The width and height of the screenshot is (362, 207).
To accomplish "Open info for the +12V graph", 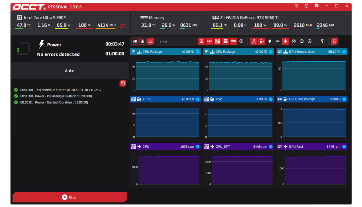I will (198, 99).
